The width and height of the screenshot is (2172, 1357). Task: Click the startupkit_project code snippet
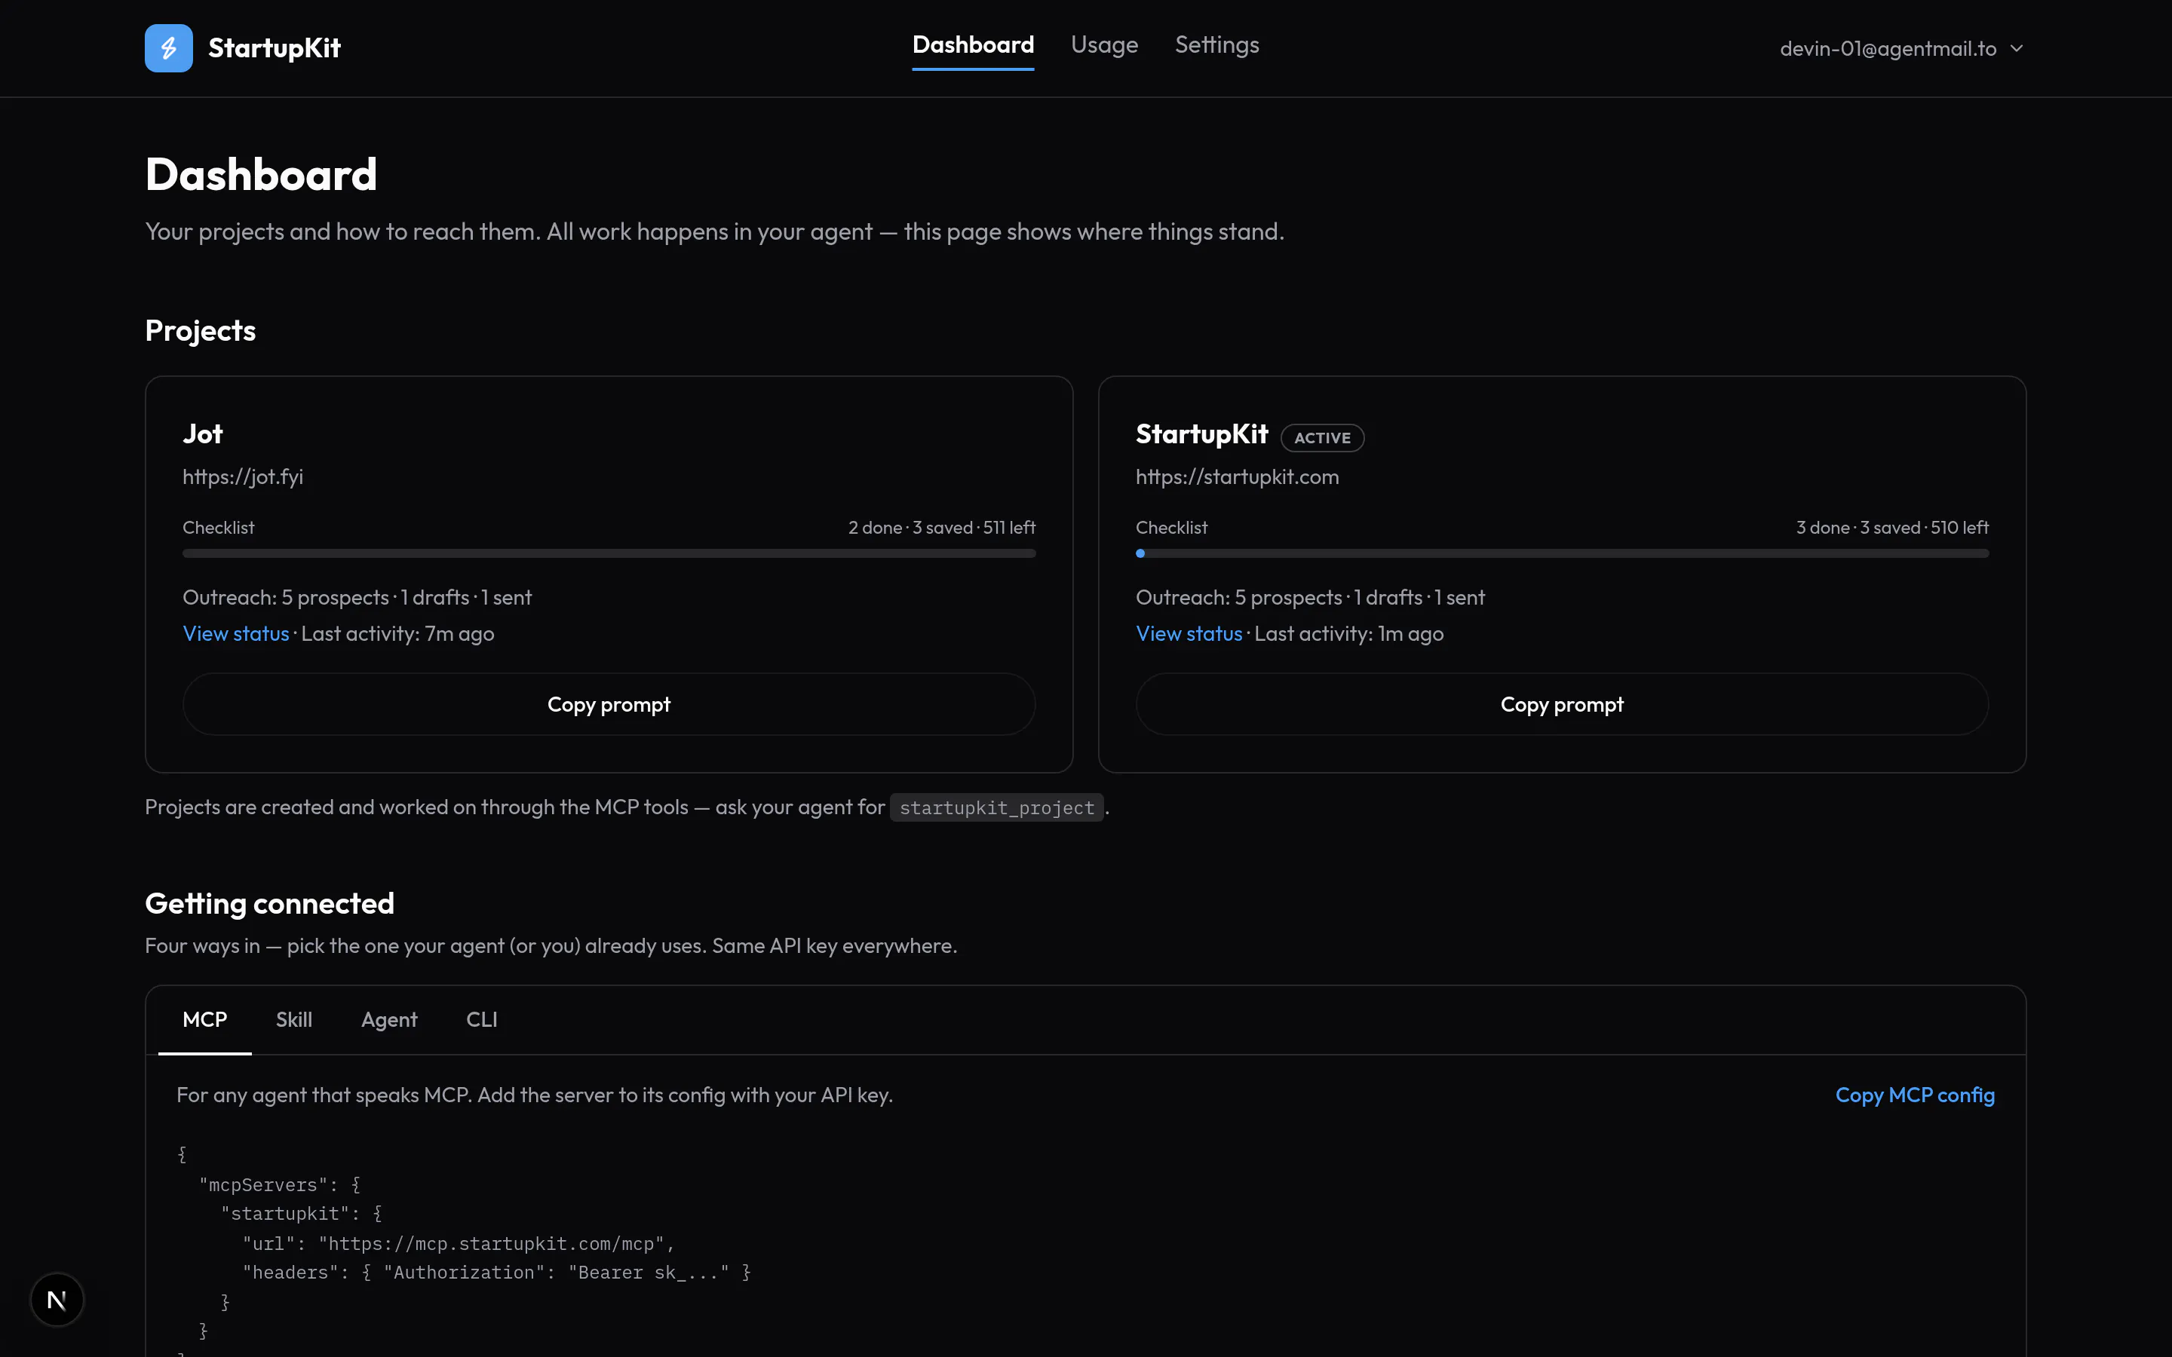coord(996,807)
